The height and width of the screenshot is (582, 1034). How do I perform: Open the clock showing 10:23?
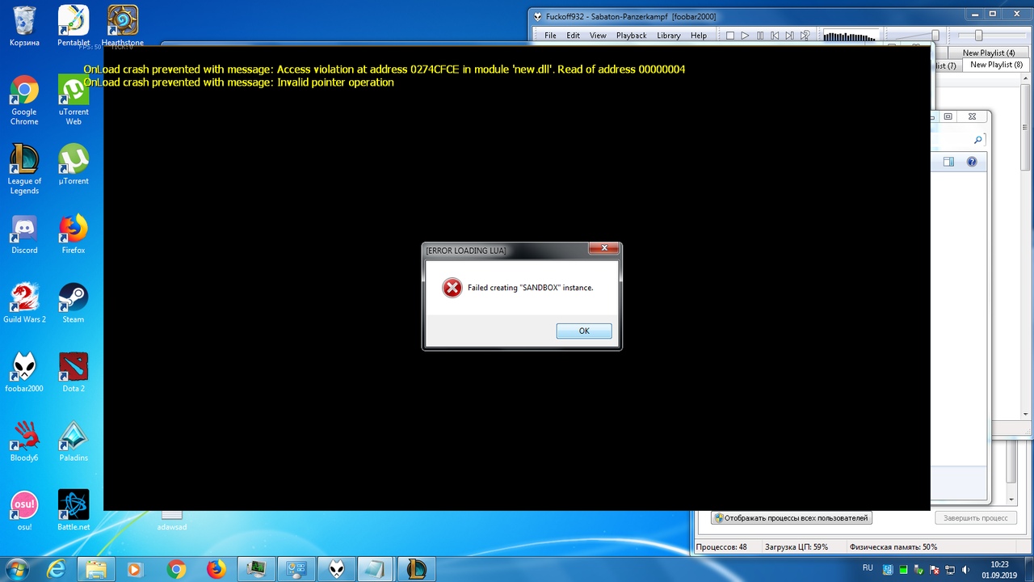point(999,569)
